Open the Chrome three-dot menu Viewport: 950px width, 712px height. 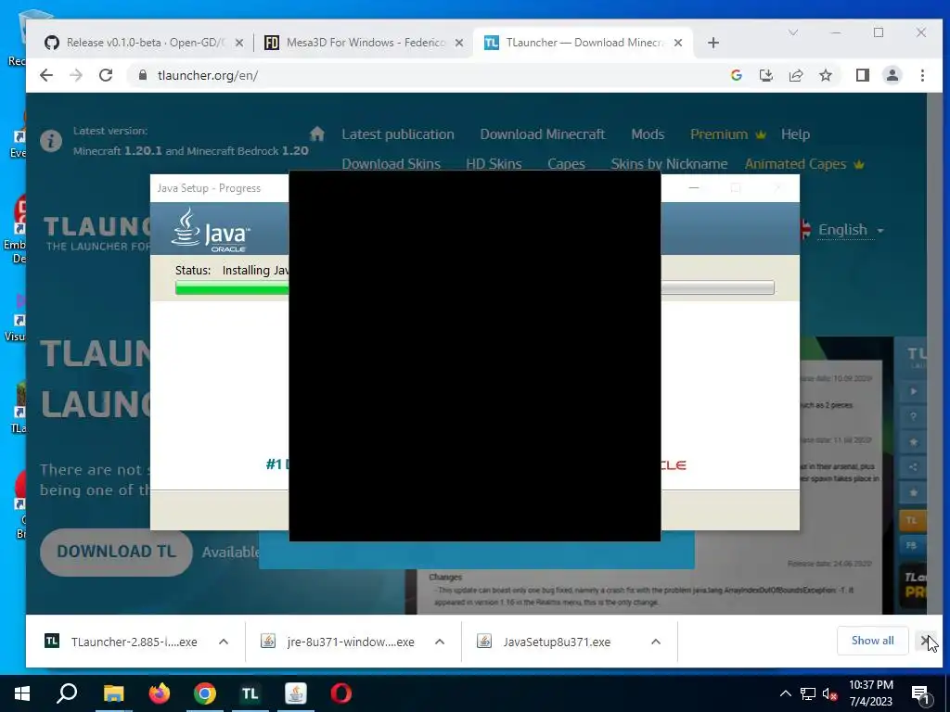pyautogui.click(x=922, y=75)
